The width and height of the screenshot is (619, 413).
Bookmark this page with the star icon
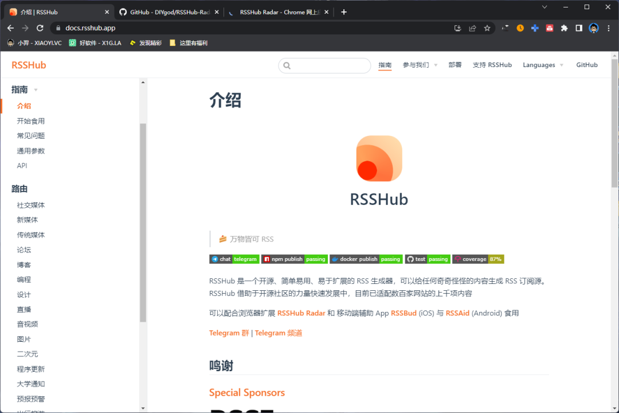tap(485, 27)
